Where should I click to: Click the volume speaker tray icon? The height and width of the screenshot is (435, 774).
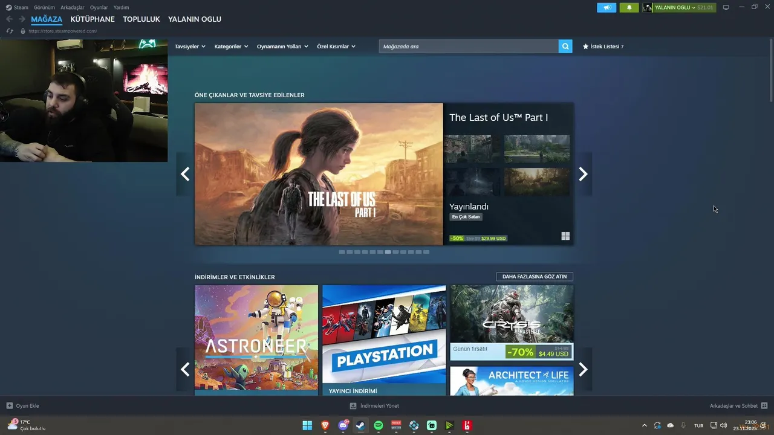pos(724,425)
